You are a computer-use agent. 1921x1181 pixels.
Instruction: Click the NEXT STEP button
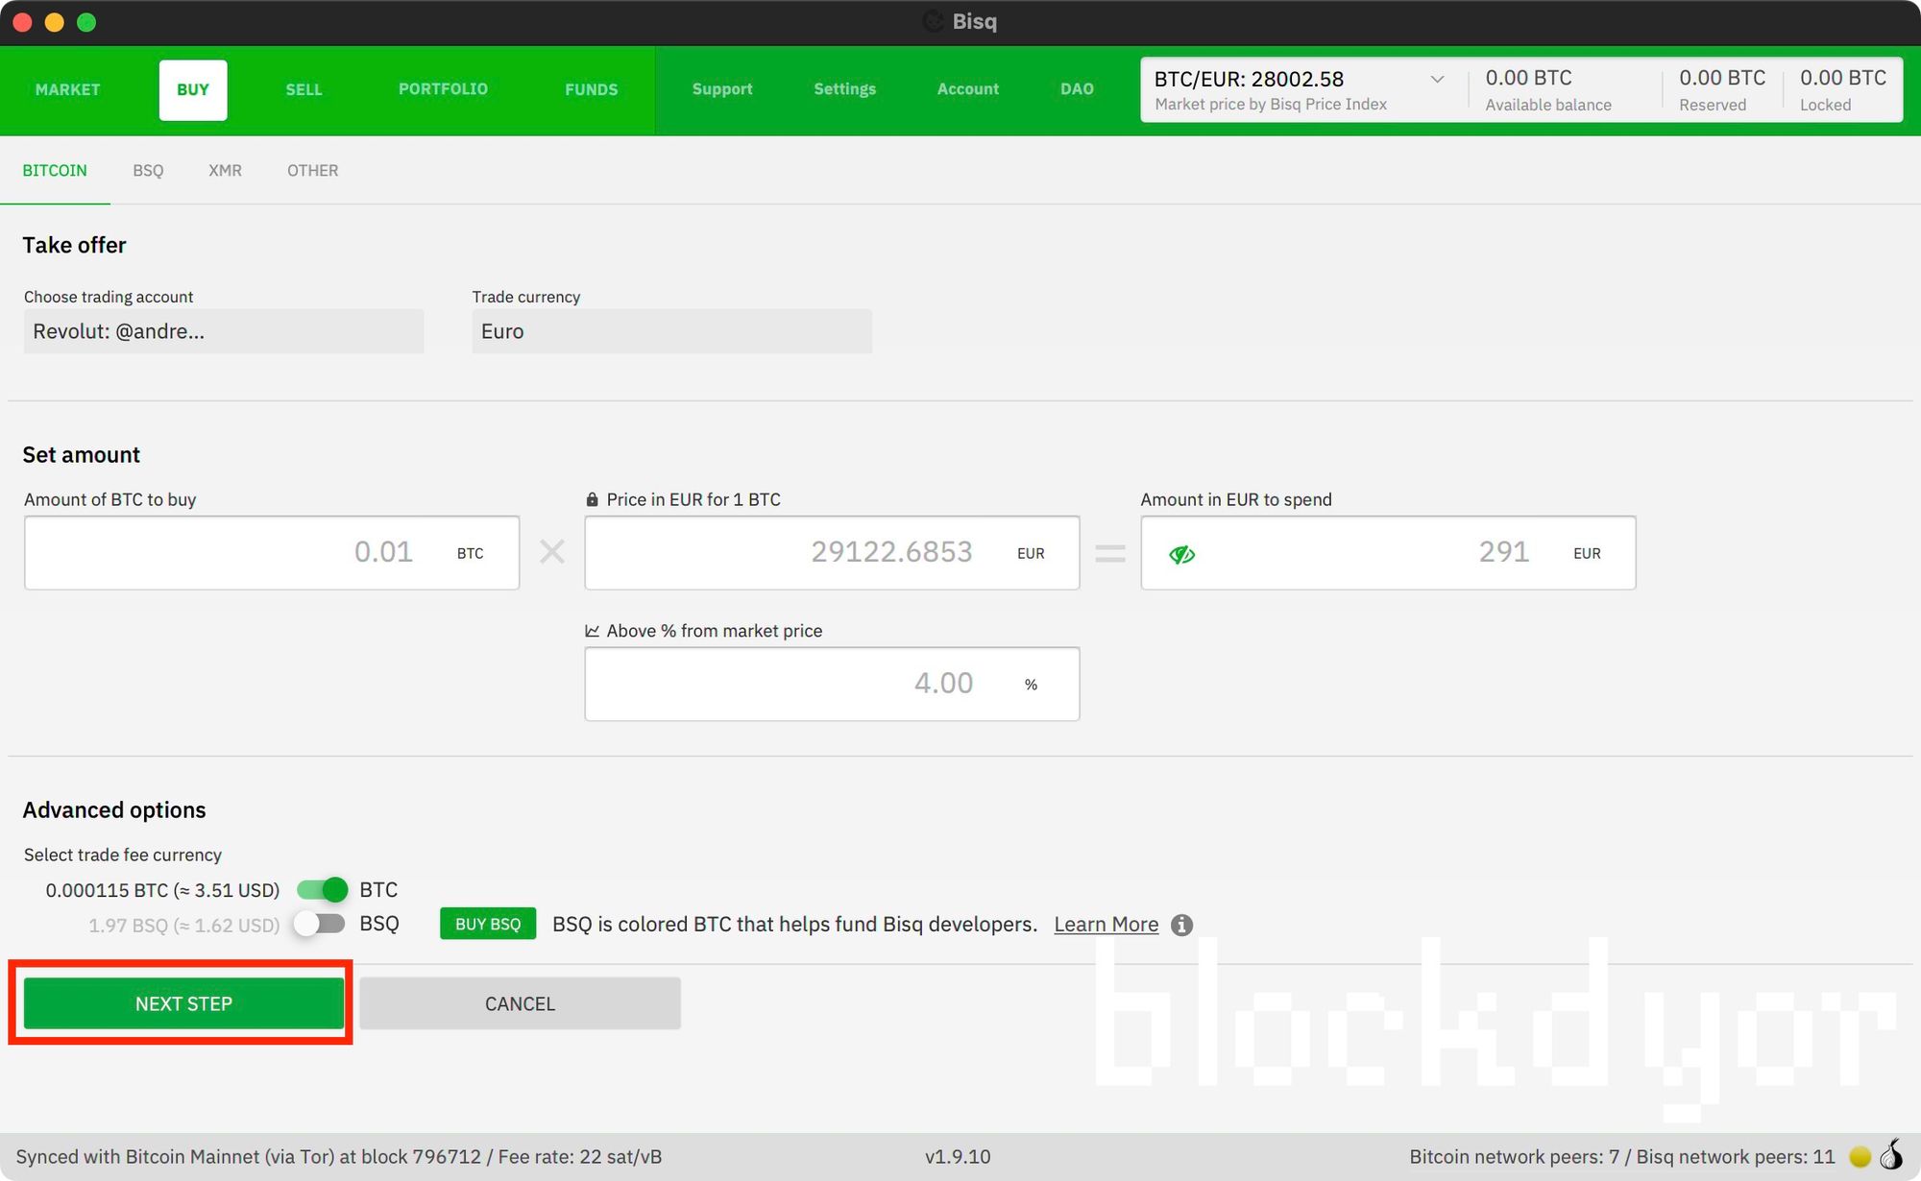pos(183,1003)
